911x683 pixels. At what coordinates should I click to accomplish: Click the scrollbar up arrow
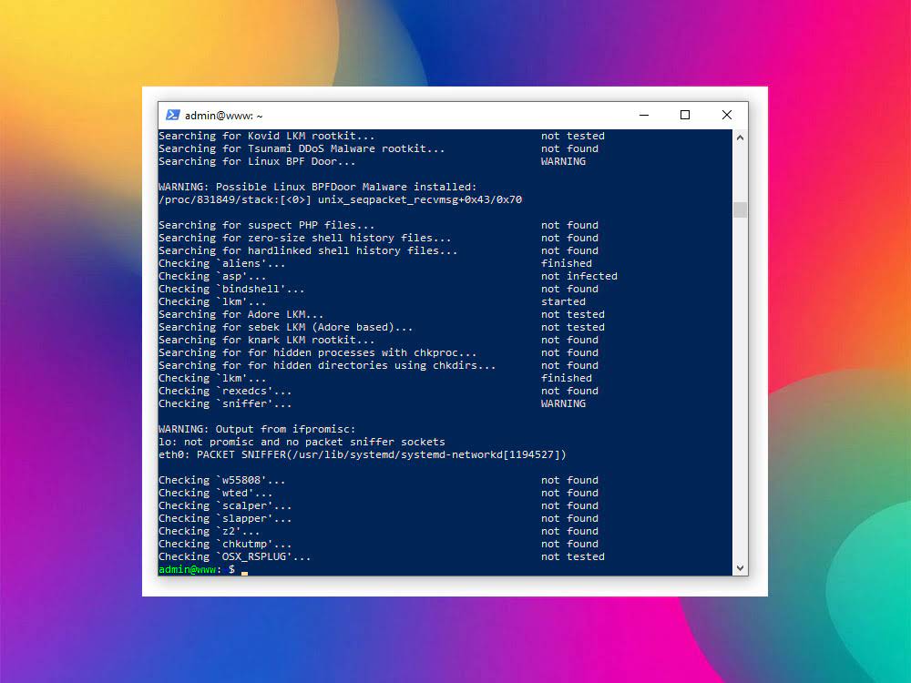point(740,138)
